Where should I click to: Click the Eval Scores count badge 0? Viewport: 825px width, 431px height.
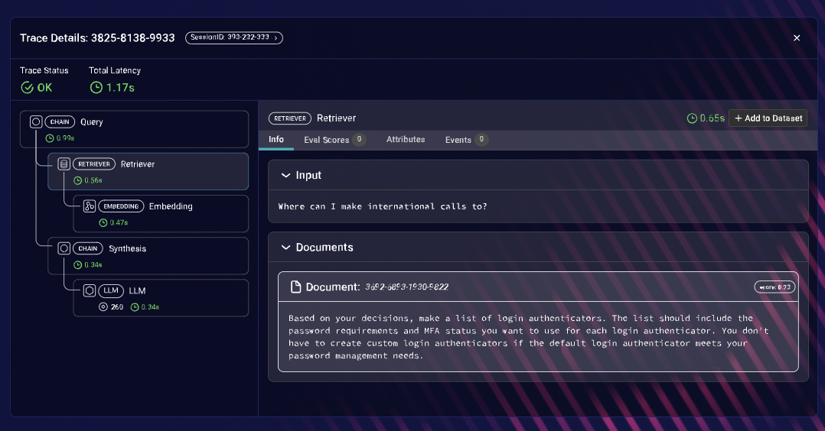pos(360,139)
